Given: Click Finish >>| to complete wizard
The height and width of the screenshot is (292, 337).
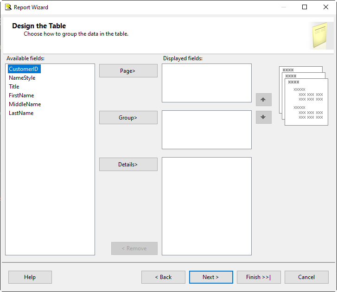Looking at the screenshot, I should pyautogui.click(x=259, y=277).
